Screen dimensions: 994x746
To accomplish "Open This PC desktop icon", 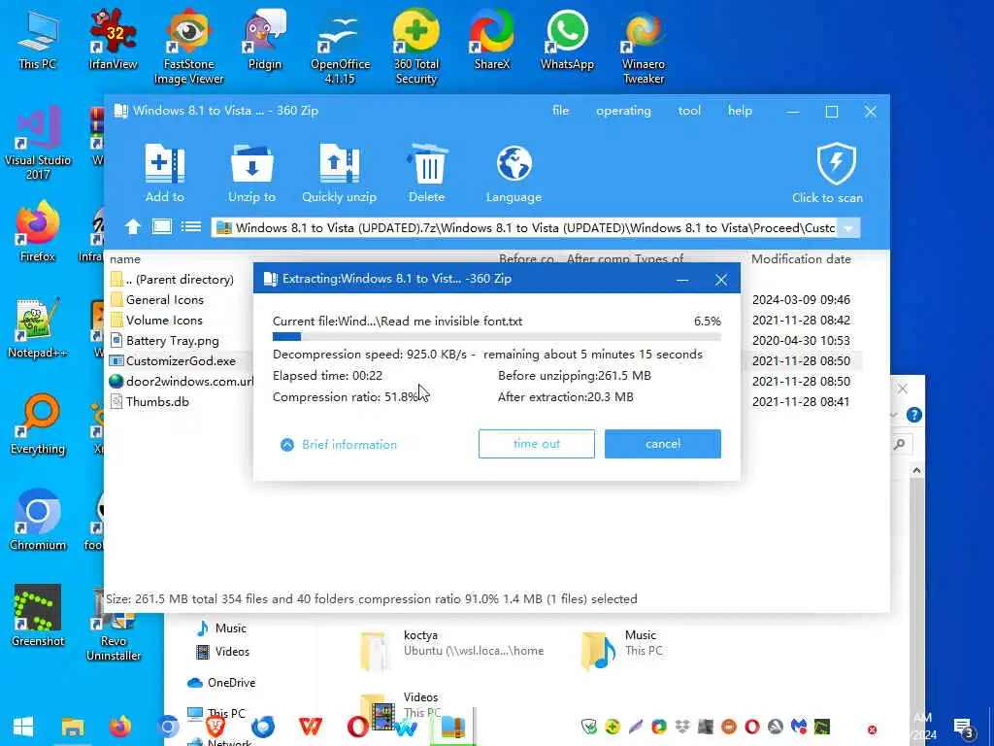I will [38, 40].
